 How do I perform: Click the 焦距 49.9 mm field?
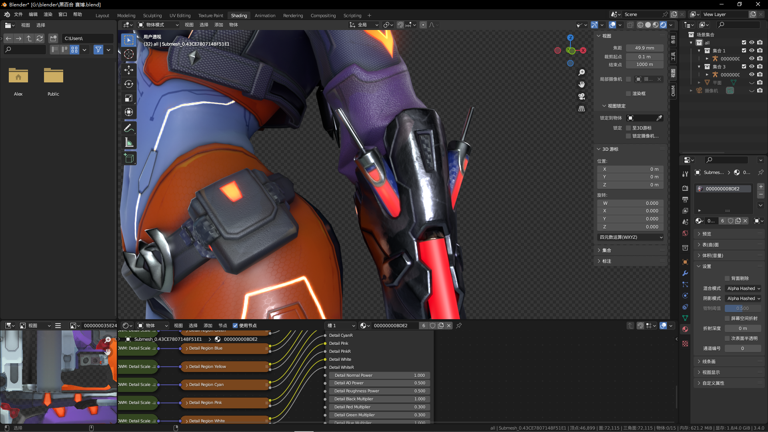coord(644,48)
